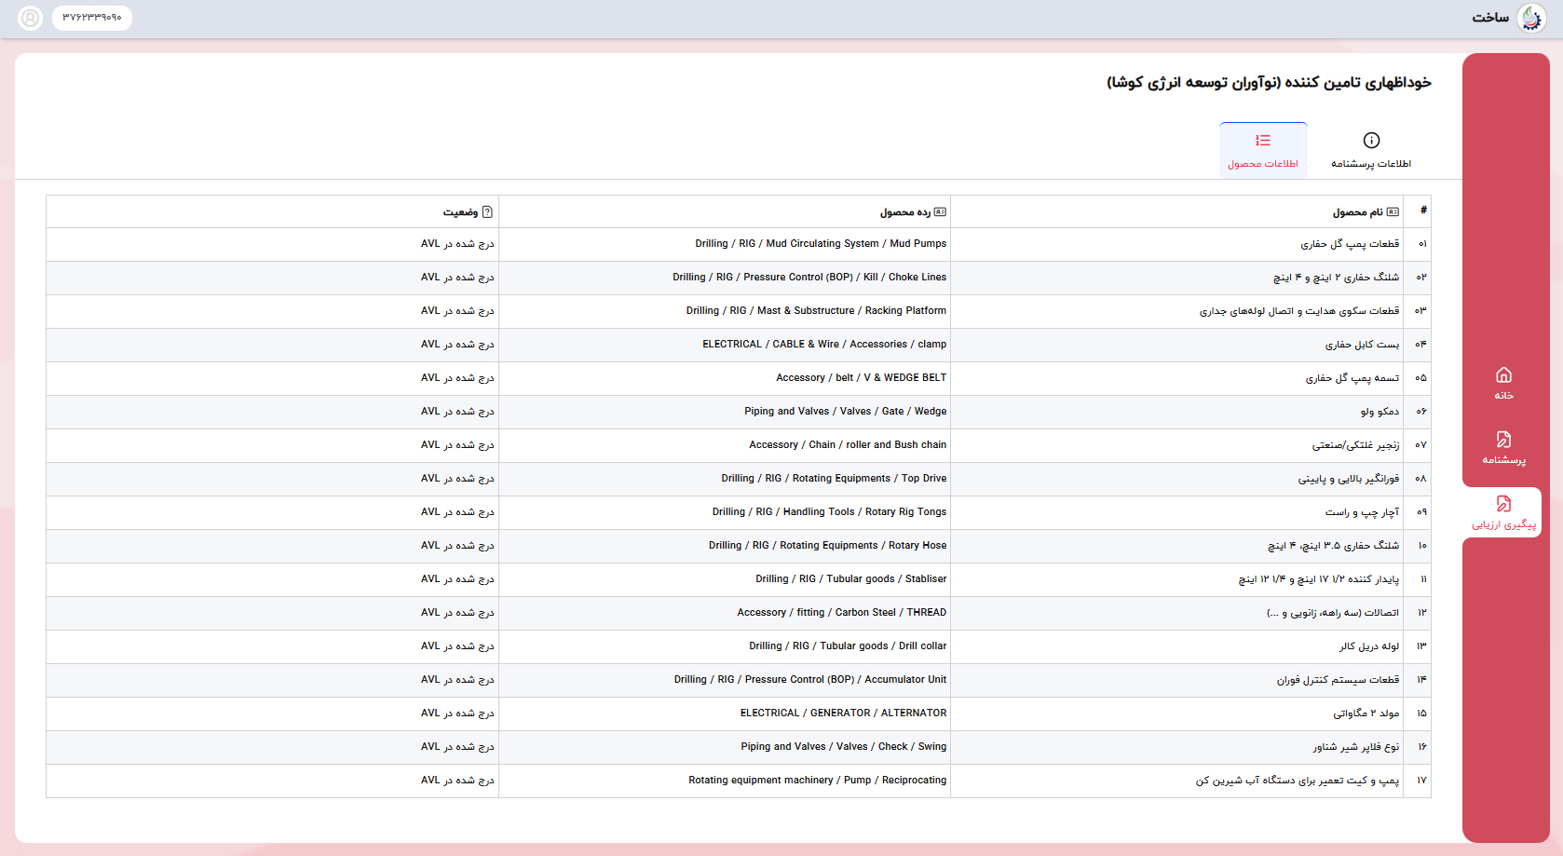Image resolution: width=1563 pixels, height=856 pixels.
Task: Select the Kill / Choke Lines row
Action: (x=738, y=278)
